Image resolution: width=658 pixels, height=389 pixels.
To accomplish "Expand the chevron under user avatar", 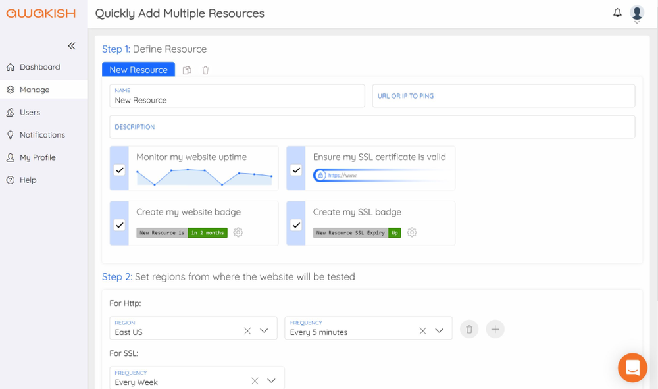I will (x=636, y=22).
